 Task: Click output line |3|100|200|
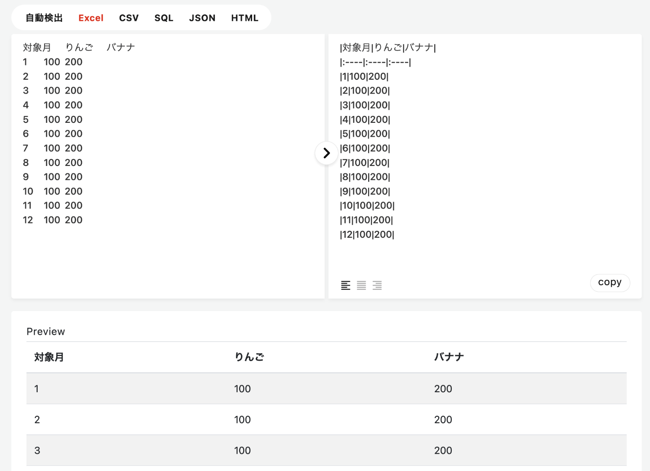coord(365,105)
